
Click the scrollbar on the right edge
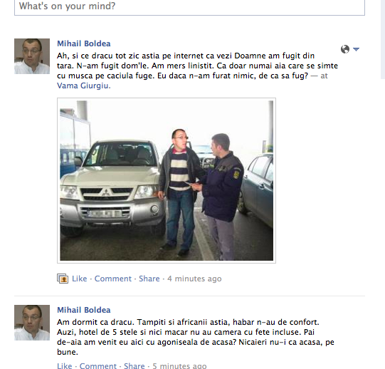[383, 39]
